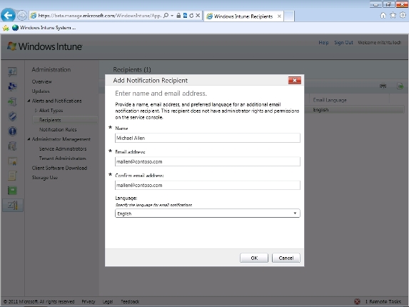This screenshot has height=307, width=409.
Task: Click the Confirm email address input field
Action: (208, 185)
